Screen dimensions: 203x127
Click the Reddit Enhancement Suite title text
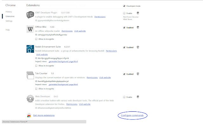pyautogui.click(x=48, y=47)
